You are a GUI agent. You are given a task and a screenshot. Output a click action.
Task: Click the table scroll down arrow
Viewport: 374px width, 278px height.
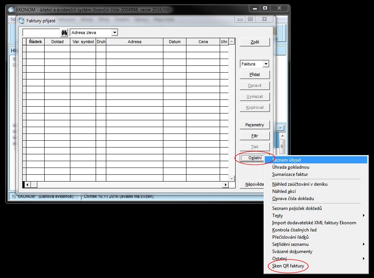(231, 179)
